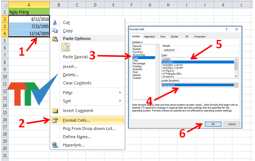
Task: Open the Border tab
Action: (174, 37)
